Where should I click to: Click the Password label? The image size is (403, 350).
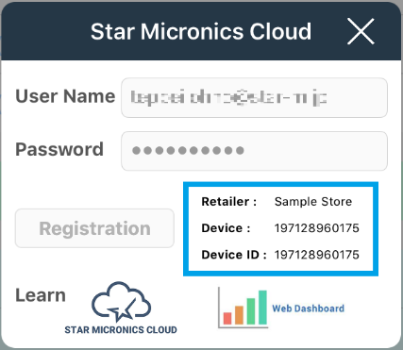[x=59, y=149]
